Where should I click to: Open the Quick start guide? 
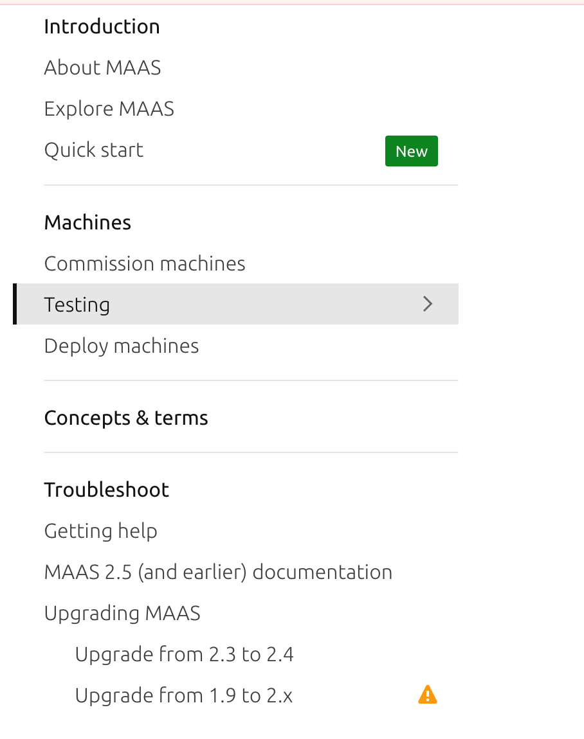(94, 150)
